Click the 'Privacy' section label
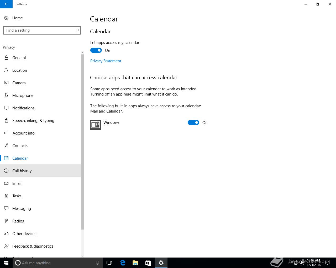Viewport: 336px width, 268px height. (9, 47)
